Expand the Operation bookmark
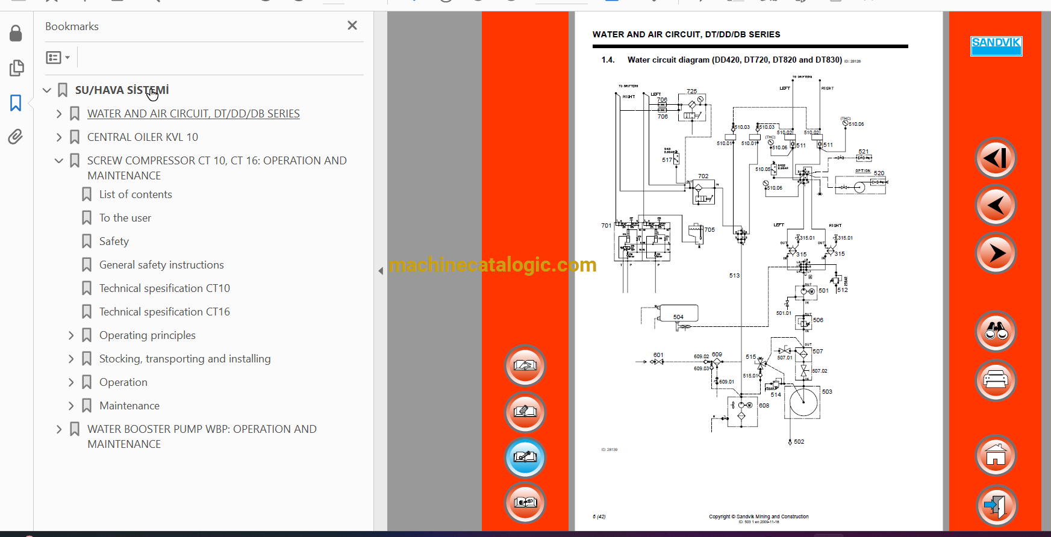The height and width of the screenshot is (537, 1051). coord(71,382)
